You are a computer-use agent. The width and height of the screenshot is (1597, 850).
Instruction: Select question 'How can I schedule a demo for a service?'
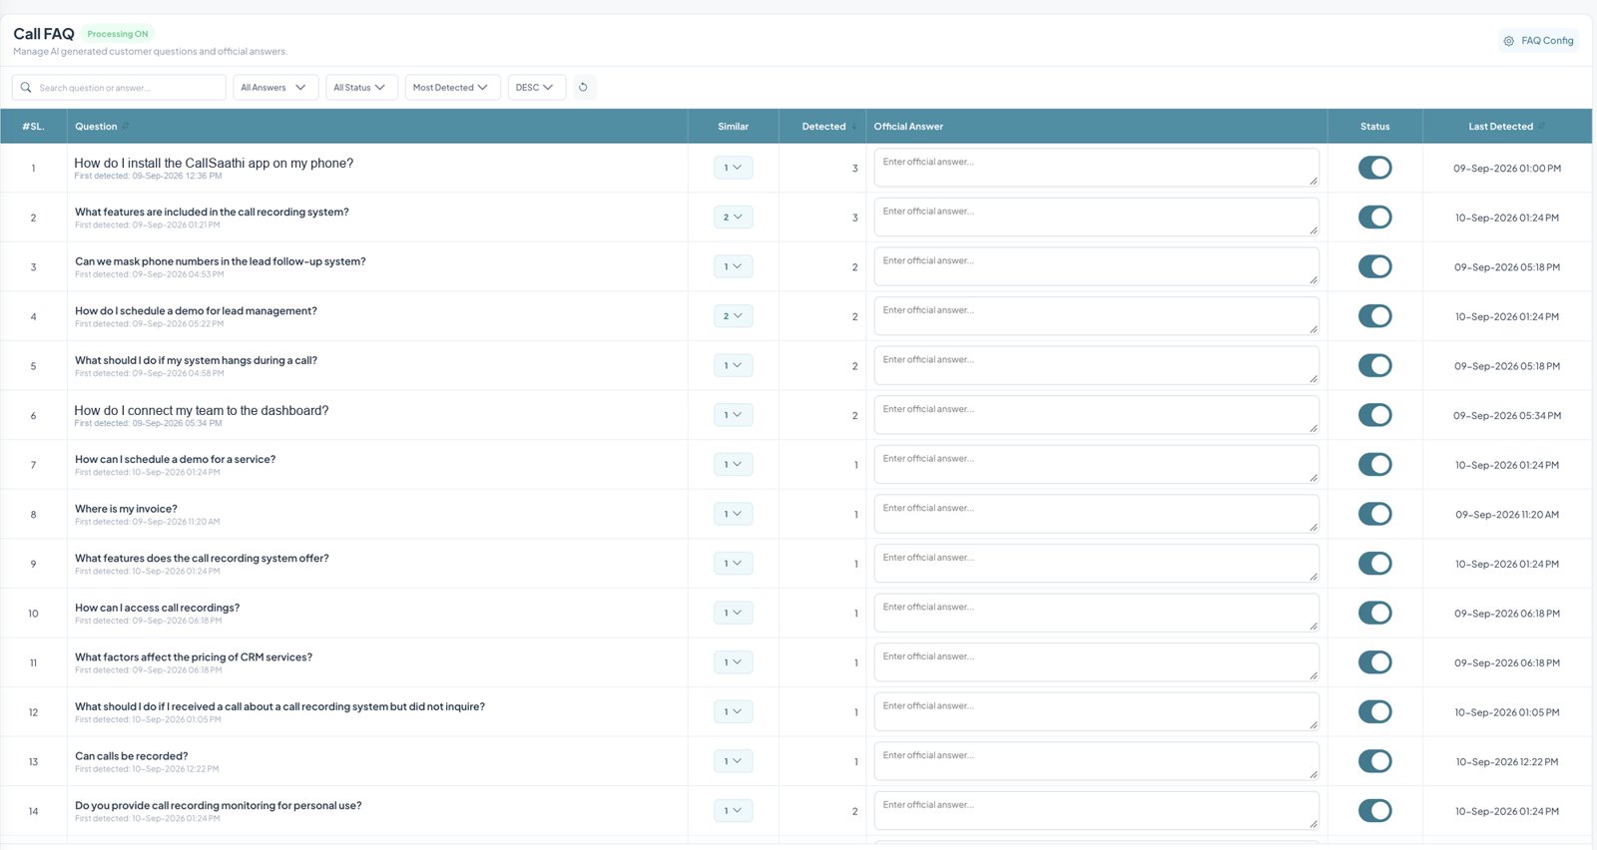click(x=175, y=459)
